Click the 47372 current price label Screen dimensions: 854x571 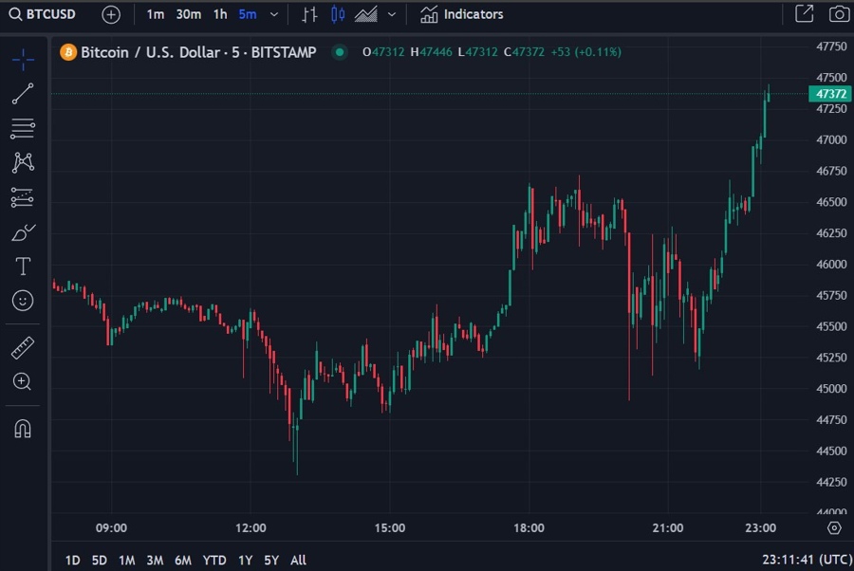(x=830, y=94)
